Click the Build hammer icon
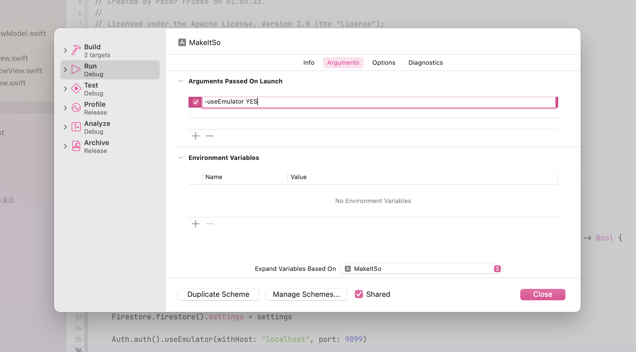Screen dimensions: 636x352 coord(76,50)
